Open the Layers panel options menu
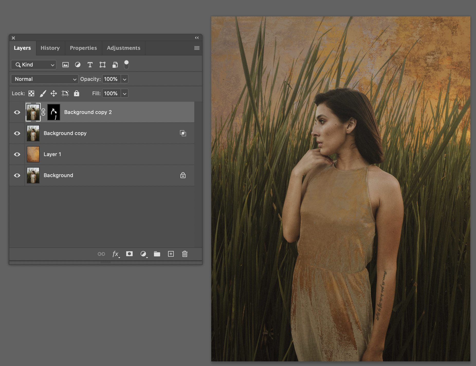 click(x=197, y=48)
